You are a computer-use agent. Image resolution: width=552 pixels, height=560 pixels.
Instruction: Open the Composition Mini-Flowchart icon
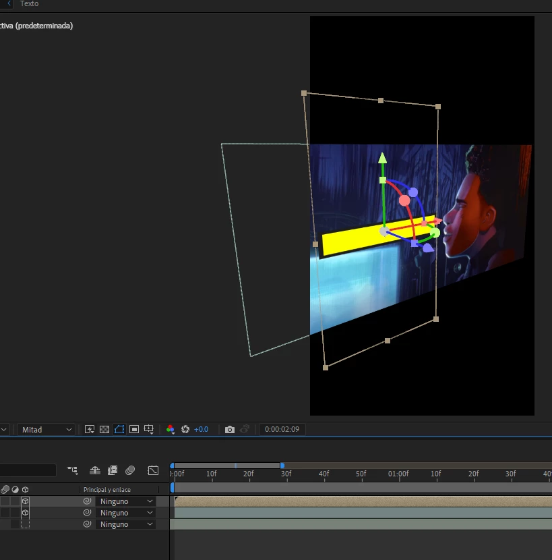[x=72, y=470]
